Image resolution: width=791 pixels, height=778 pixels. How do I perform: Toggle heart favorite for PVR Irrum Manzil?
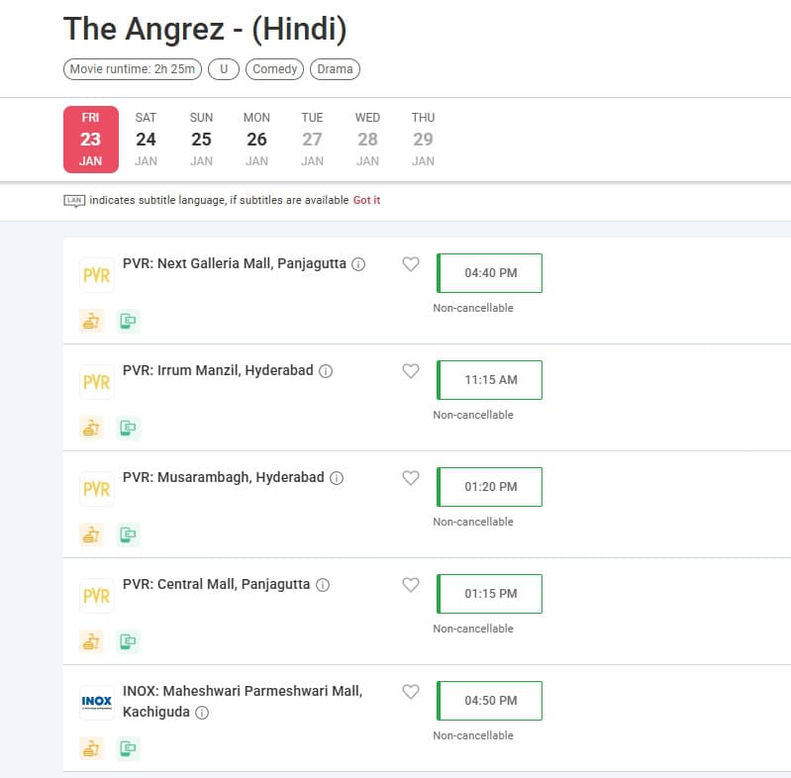click(411, 371)
